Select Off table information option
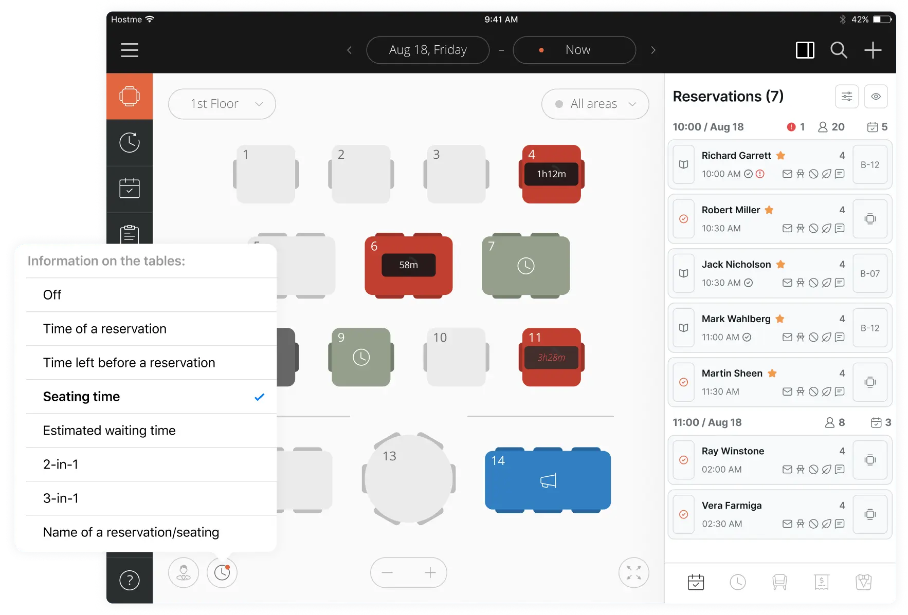The width and height of the screenshot is (908, 615). [151, 295]
